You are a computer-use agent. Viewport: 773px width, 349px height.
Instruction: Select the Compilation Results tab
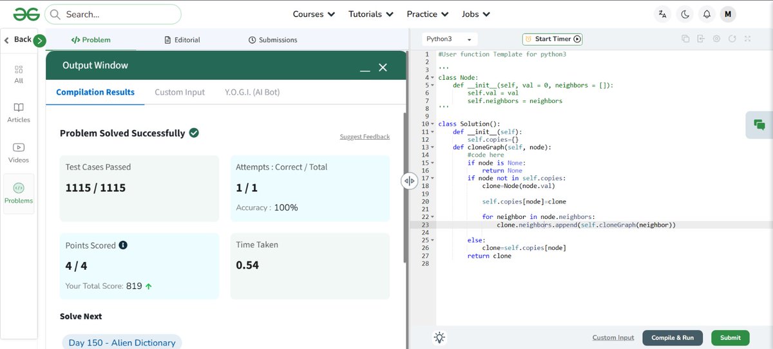point(95,92)
